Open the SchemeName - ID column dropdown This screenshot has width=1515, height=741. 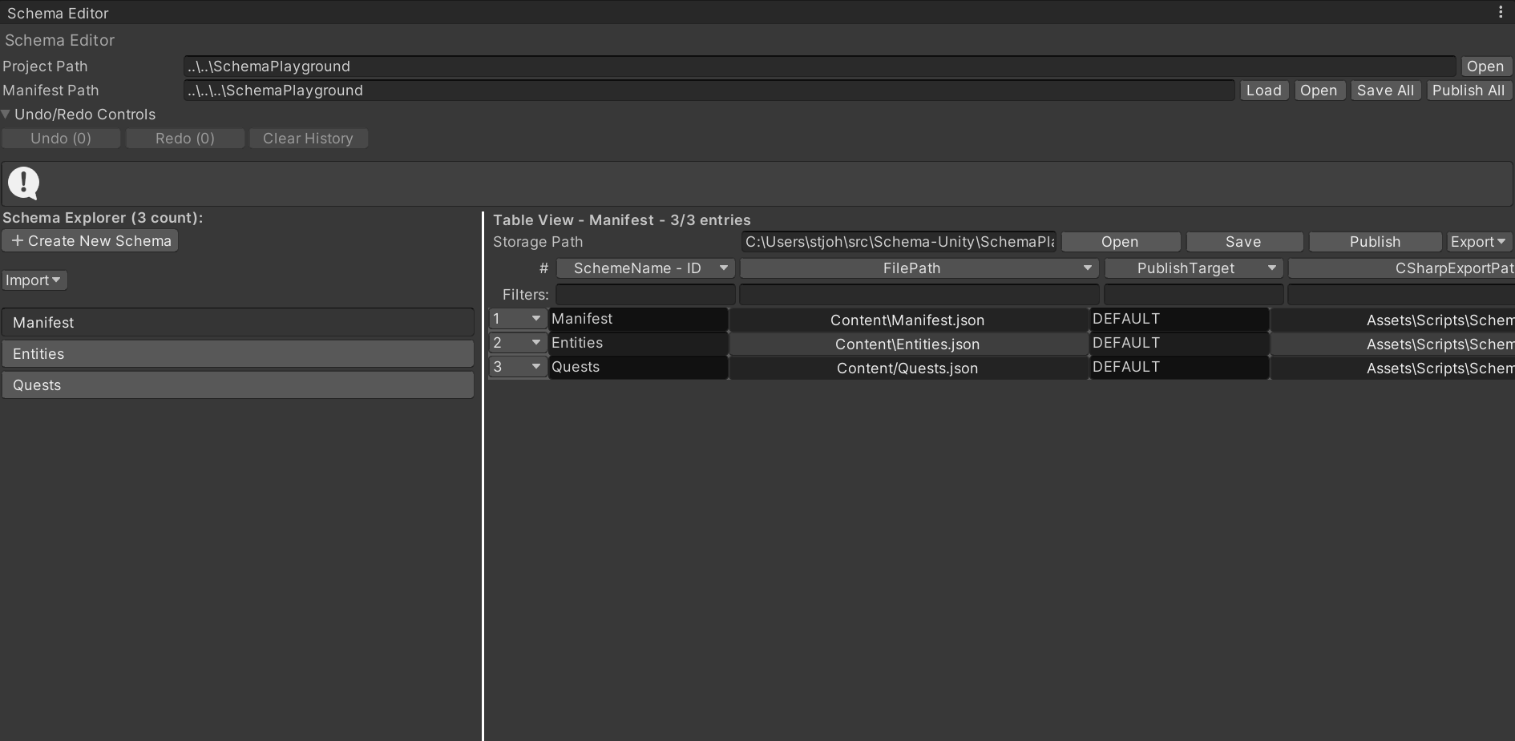(x=724, y=268)
